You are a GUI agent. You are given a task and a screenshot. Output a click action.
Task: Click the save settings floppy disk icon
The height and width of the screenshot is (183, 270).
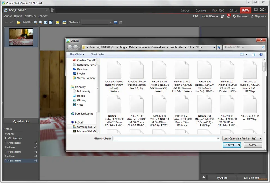tap(115, 22)
